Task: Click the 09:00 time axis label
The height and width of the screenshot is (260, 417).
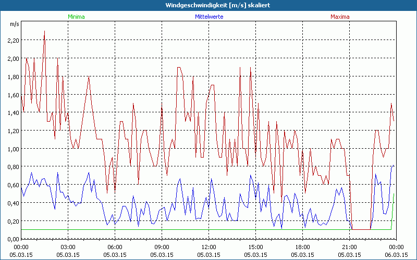Action: 162,247
